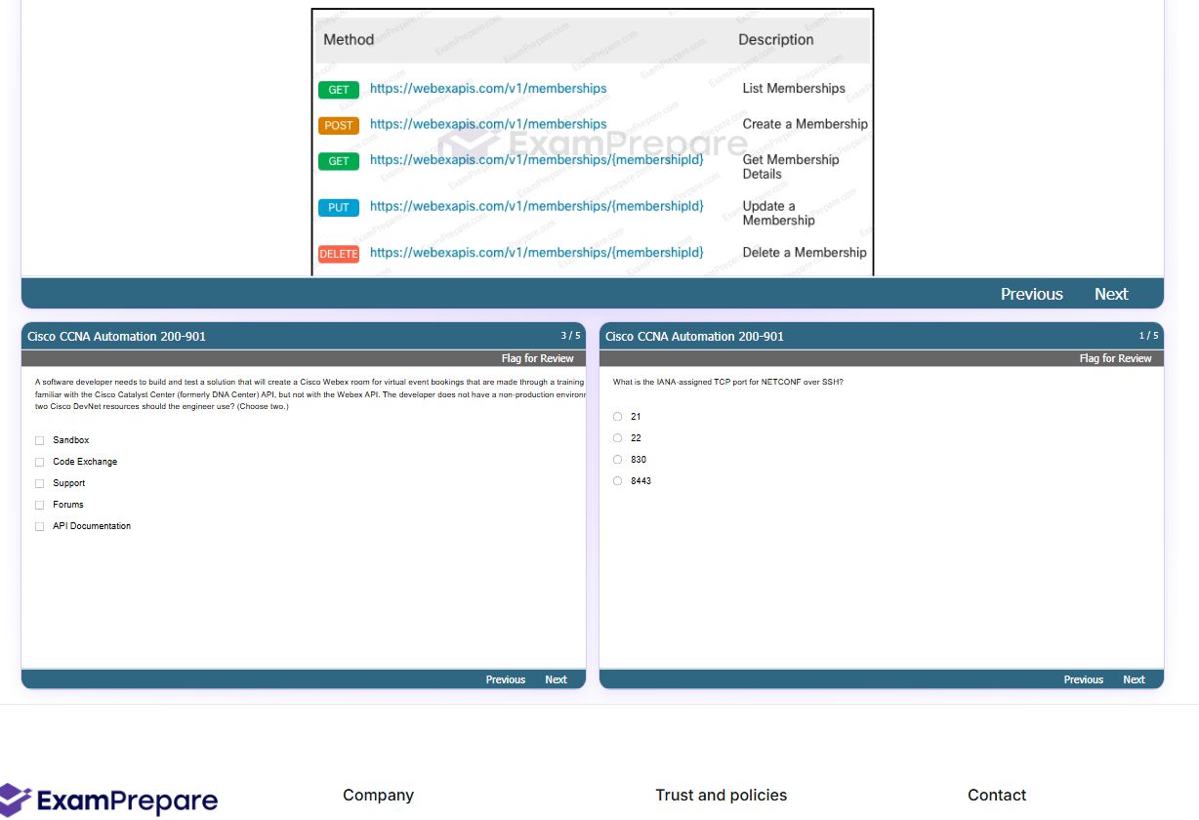Image resolution: width=1199 pixels, height=820 pixels.
Task: Tick the Sandbox checkbox
Action: [40, 440]
